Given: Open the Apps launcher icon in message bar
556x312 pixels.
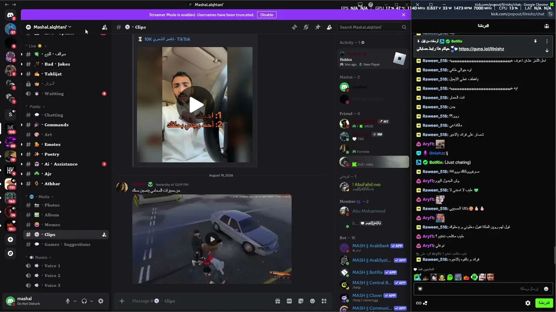Looking at the screenshot, I should 324,301.
